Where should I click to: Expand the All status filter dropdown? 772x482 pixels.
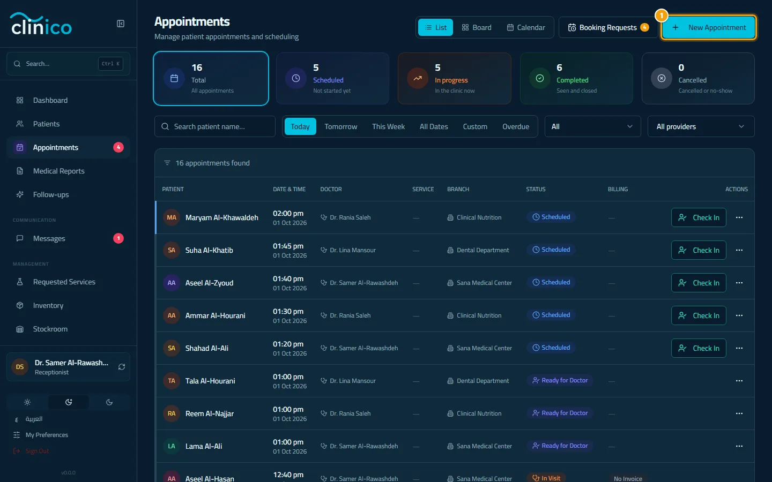592,126
